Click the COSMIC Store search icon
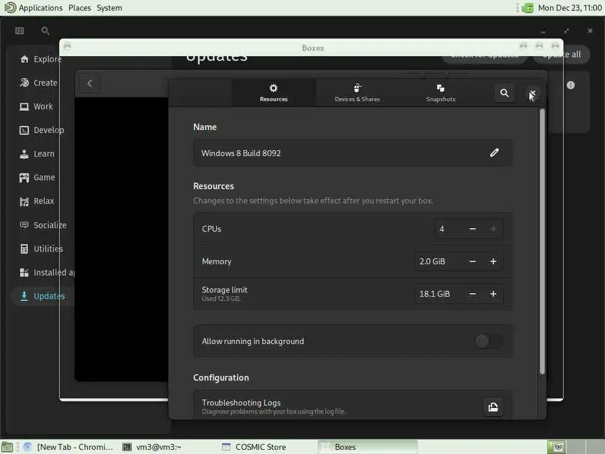This screenshot has width=605, height=454. pyautogui.click(x=45, y=31)
